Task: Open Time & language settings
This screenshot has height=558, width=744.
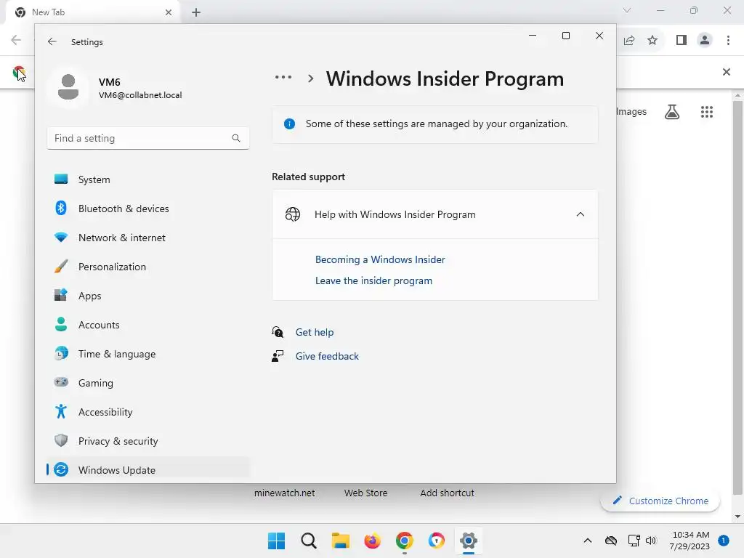Action: click(148, 354)
